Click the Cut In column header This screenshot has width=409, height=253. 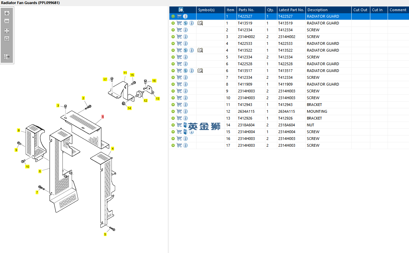pyautogui.click(x=377, y=10)
